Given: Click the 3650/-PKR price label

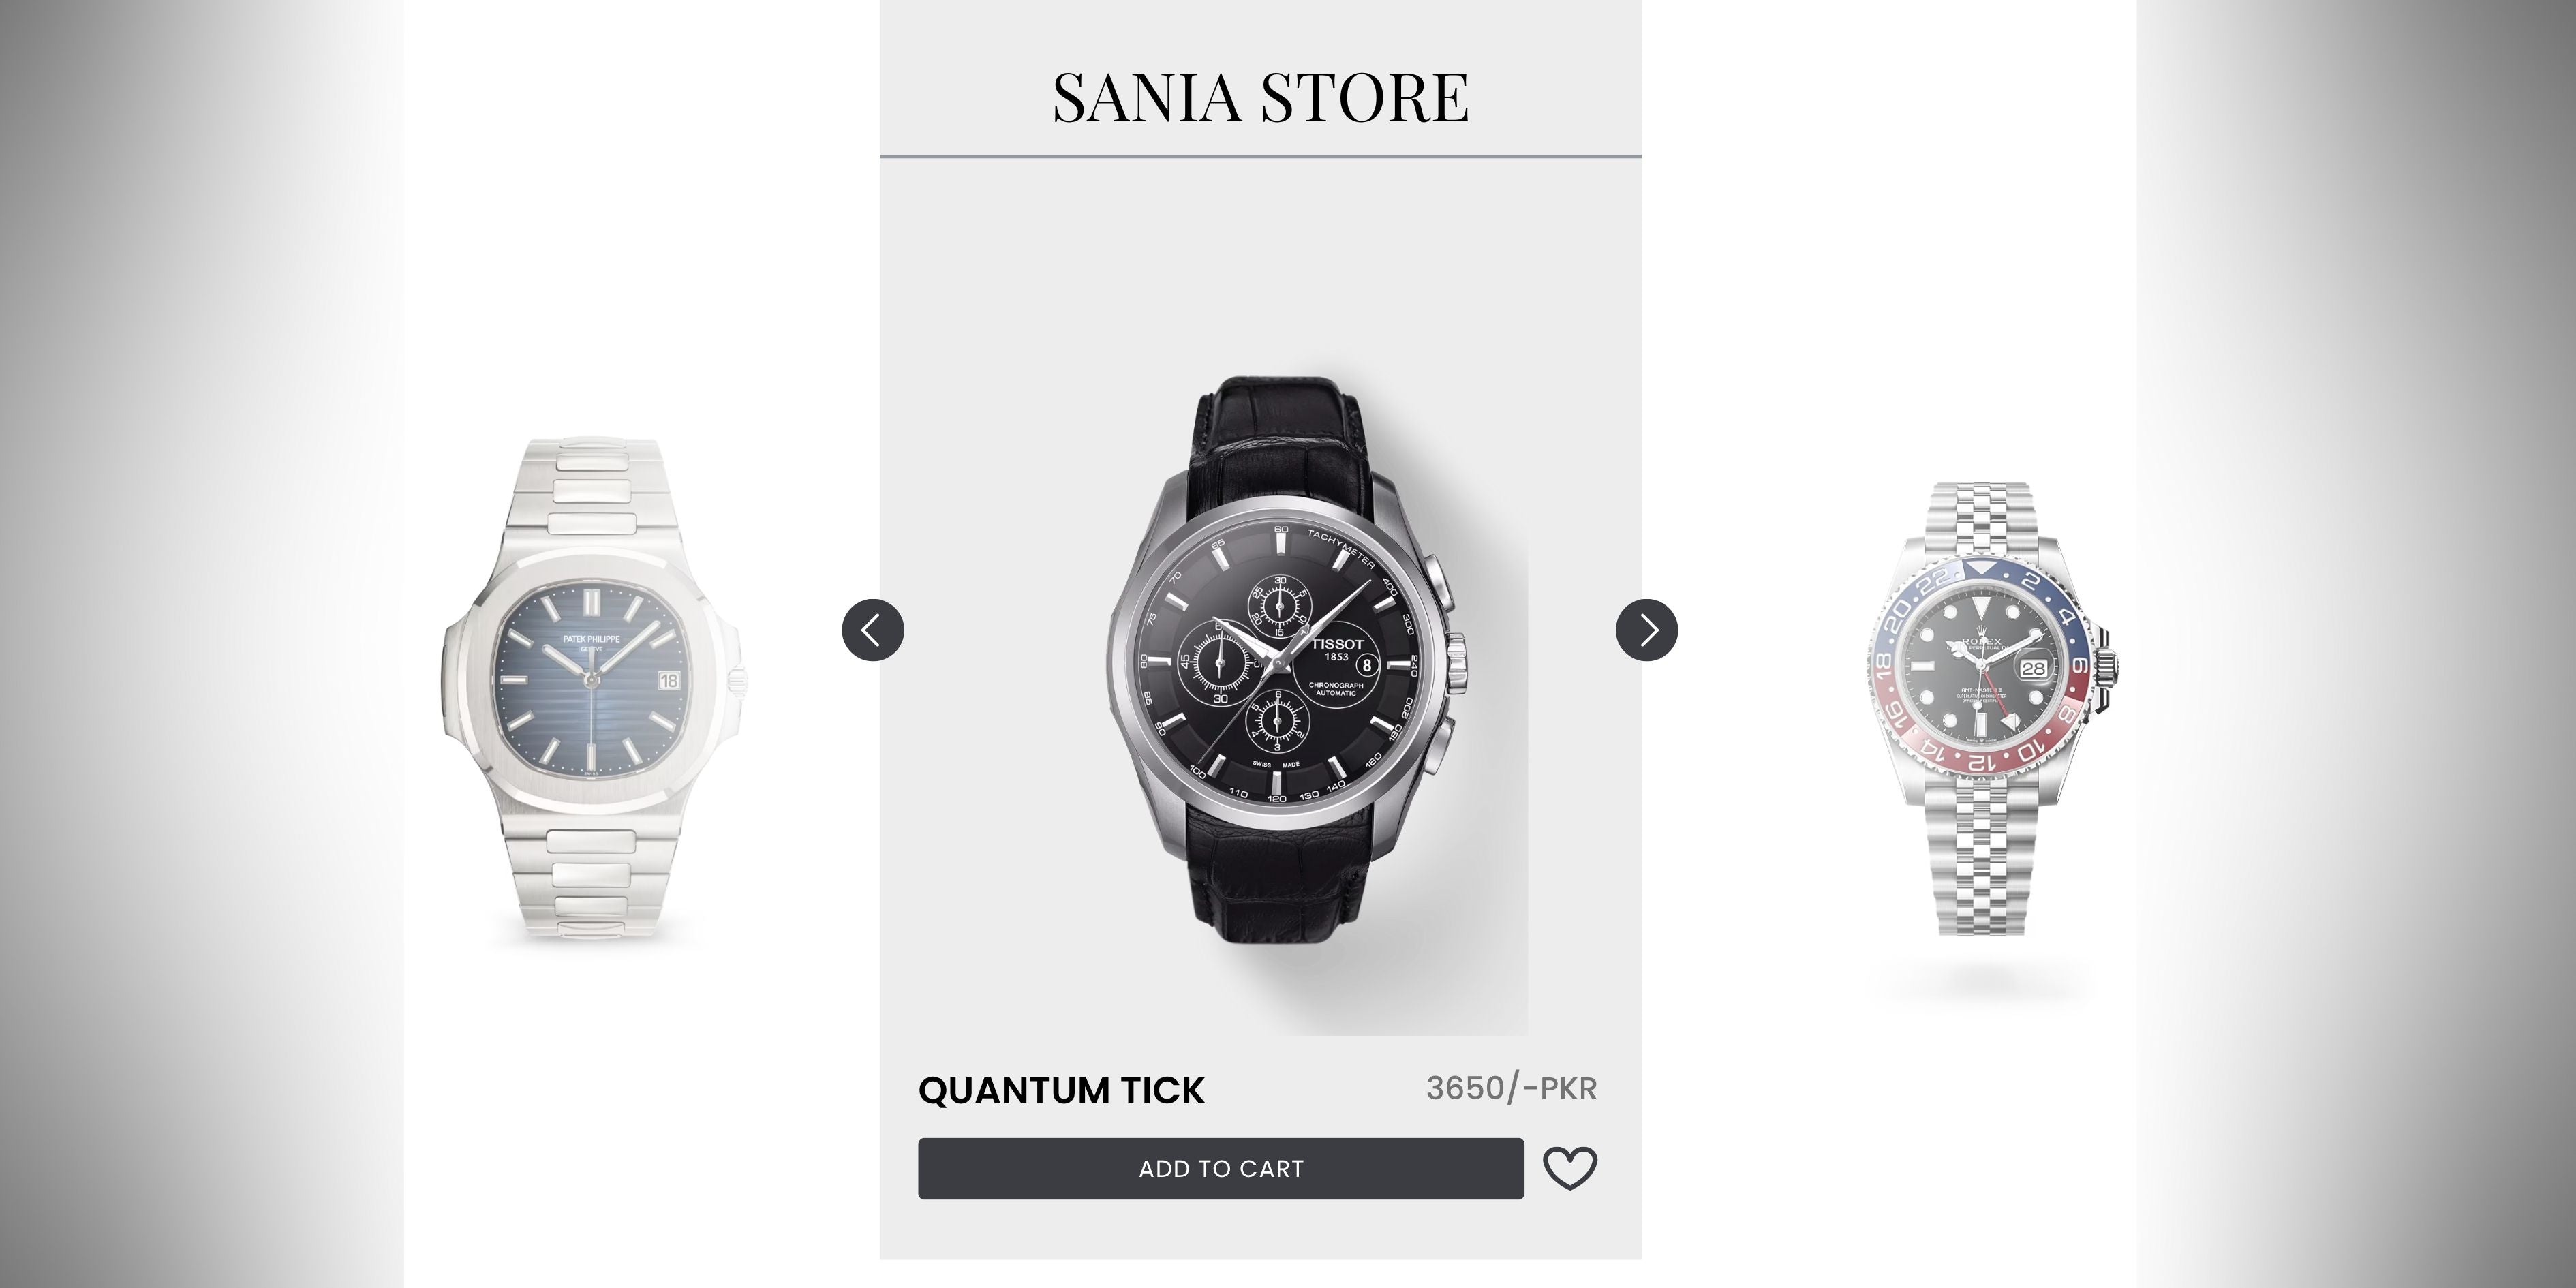Looking at the screenshot, I should point(1511,1088).
